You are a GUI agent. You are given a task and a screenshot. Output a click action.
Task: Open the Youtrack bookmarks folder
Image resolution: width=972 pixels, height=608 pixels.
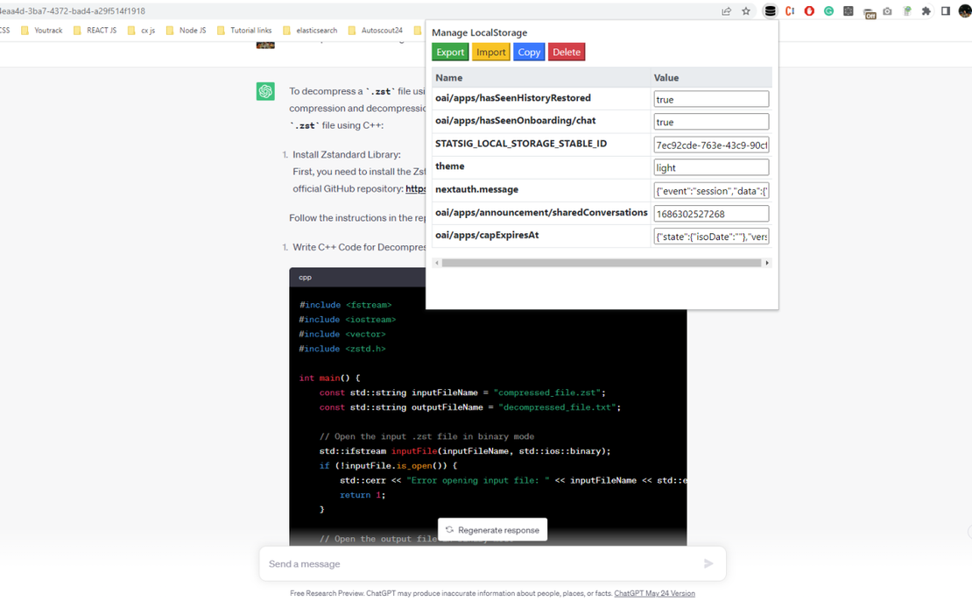point(43,30)
